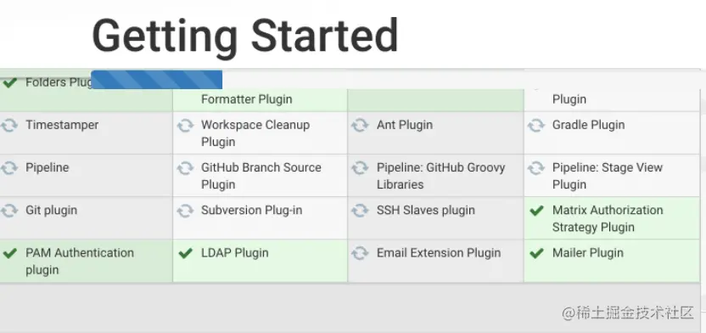Click the green checkmark beside LDAP Plugin
Image resolution: width=706 pixels, height=333 pixels.
185,253
